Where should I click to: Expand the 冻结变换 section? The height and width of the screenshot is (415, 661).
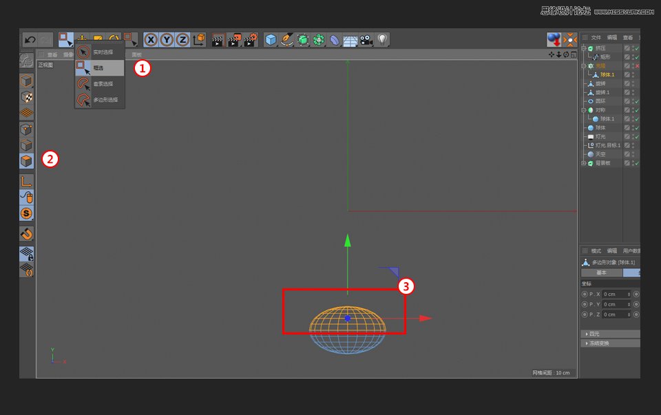click(594, 343)
